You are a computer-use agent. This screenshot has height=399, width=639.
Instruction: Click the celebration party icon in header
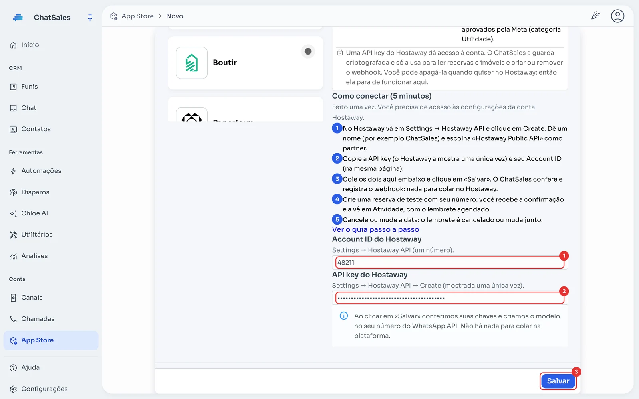coord(595,16)
